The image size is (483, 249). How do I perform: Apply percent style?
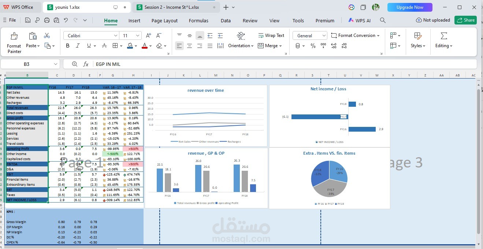(313, 46)
